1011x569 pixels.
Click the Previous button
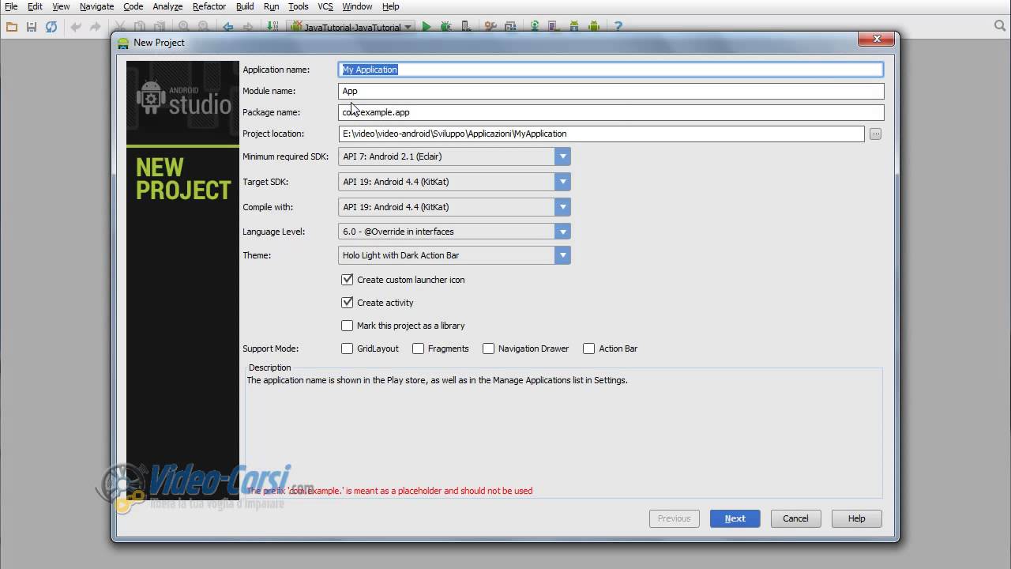point(675,518)
